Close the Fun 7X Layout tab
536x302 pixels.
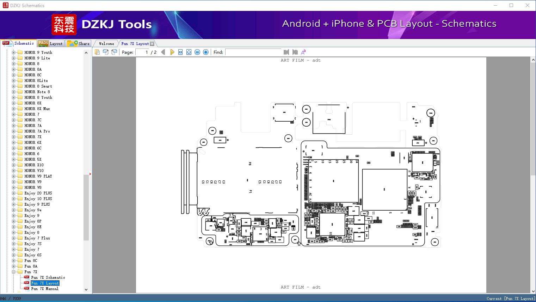click(x=152, y=44)
